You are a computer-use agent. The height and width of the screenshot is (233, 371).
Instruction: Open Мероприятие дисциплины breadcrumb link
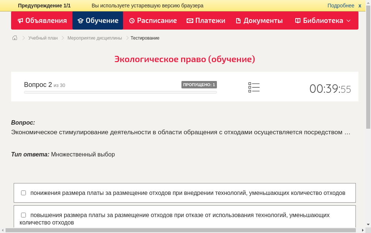(95, 38)
